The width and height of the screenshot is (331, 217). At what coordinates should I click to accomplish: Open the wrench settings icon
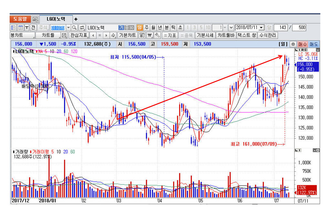click(157, 35)
